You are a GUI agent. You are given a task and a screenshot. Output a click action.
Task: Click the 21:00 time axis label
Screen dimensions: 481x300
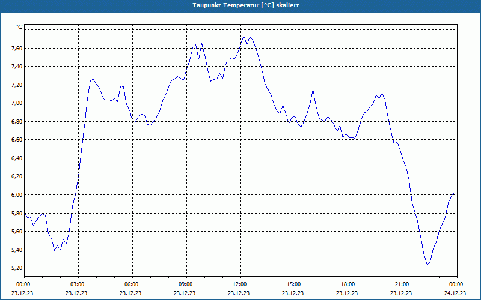403,284
